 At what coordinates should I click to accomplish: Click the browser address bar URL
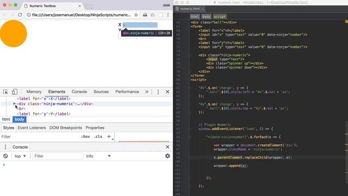(82, 15)
